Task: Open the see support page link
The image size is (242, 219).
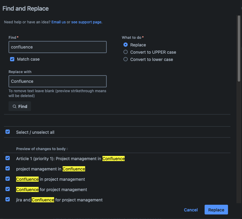Action: click(86, 22)
